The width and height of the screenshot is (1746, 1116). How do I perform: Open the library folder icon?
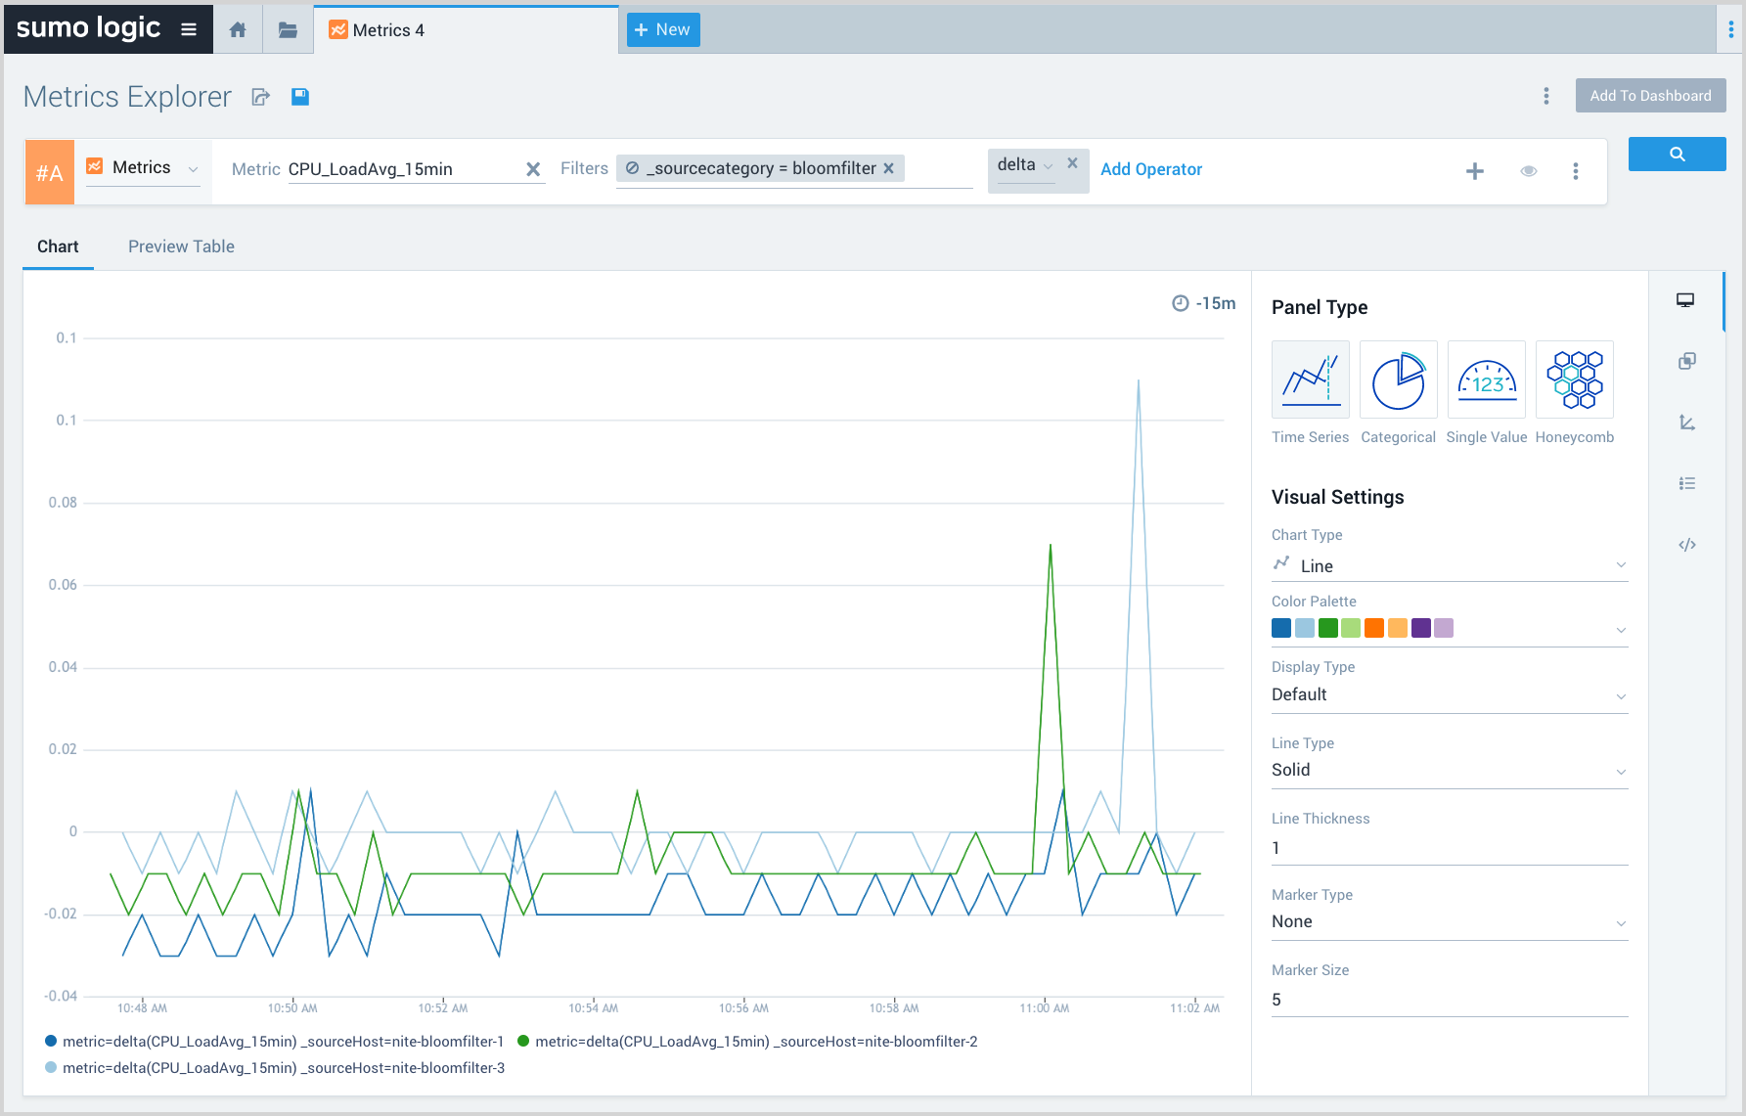[288, 30]
